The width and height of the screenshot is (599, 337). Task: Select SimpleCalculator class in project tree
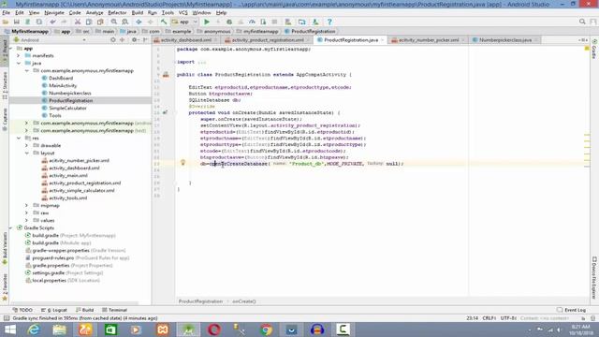pos(67,109)
